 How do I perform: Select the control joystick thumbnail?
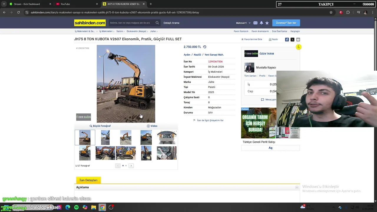(167, 153)
